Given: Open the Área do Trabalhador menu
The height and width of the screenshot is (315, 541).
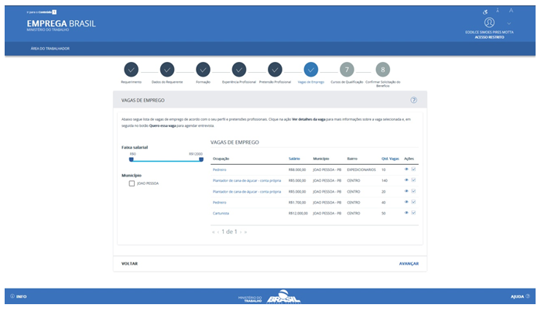Looking at the screenshot, I should pos(50,49).
